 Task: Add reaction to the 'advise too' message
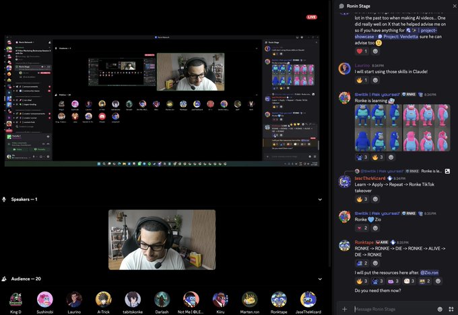click(376, 51)
